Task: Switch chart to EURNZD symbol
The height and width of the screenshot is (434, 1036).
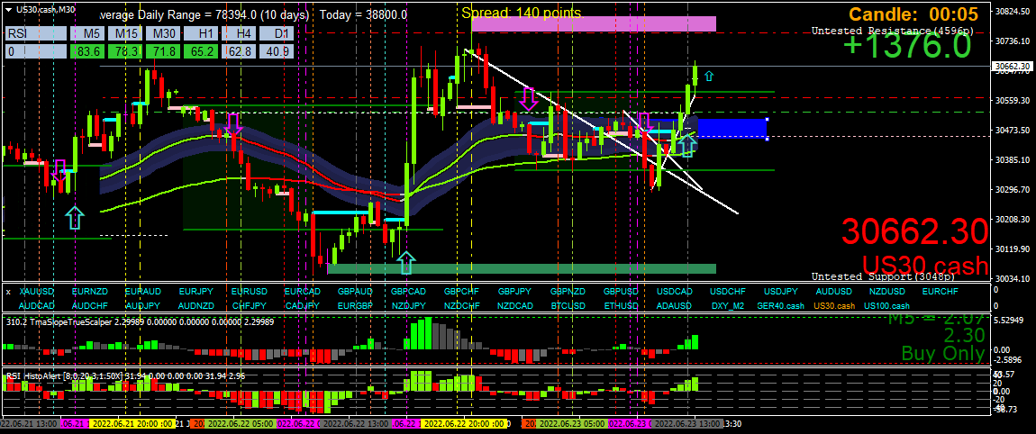Action: [x=90, y=292]
